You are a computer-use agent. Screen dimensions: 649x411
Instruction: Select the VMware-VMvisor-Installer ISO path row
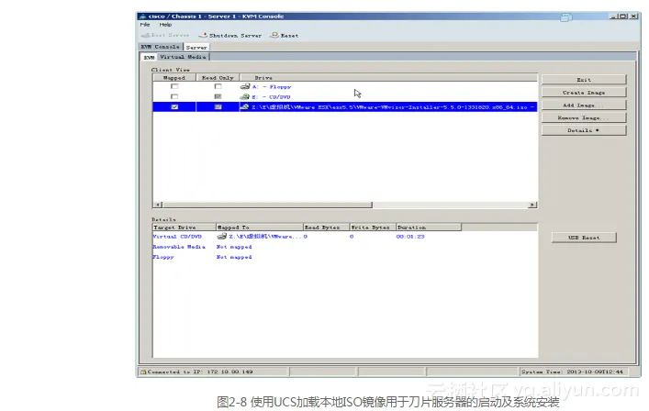click(345, 106)
